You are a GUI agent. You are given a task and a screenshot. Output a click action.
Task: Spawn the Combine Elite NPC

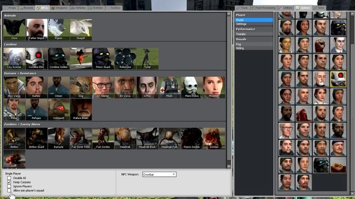click(x=37, y=59)
